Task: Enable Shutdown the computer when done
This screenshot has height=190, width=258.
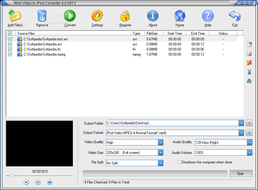Action: 179,162
